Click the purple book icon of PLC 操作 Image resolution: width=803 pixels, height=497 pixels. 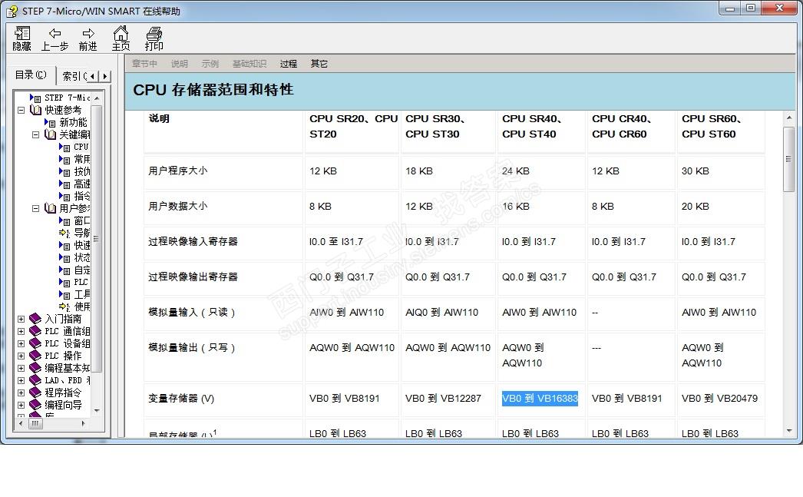pyautogui.click(x=35, y=356)
